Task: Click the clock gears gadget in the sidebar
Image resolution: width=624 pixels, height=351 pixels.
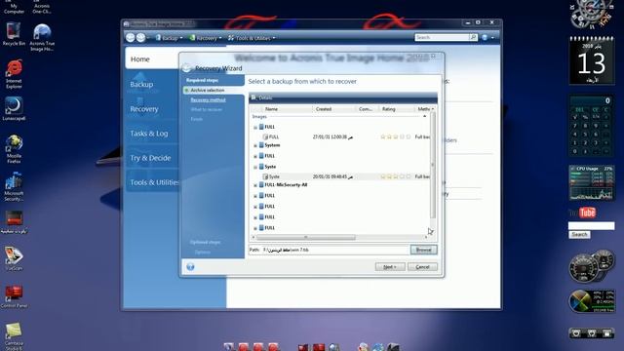Action: click(592, 14)
